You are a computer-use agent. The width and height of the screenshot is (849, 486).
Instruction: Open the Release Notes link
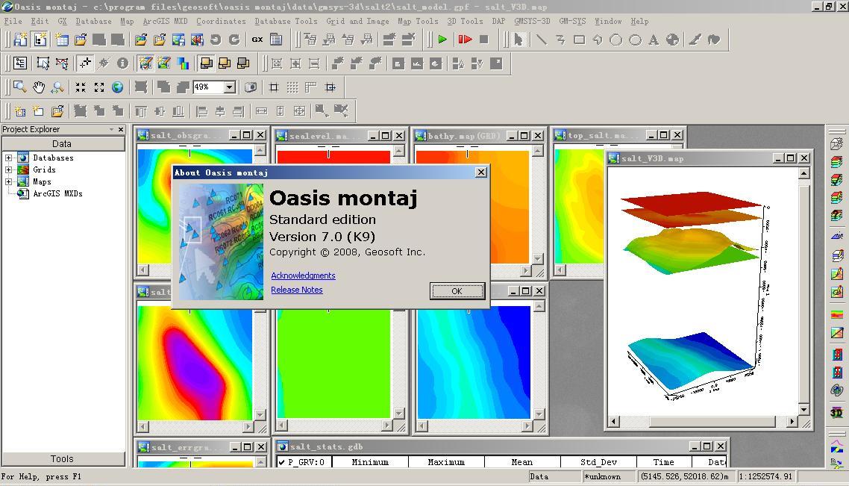(297, 290)
